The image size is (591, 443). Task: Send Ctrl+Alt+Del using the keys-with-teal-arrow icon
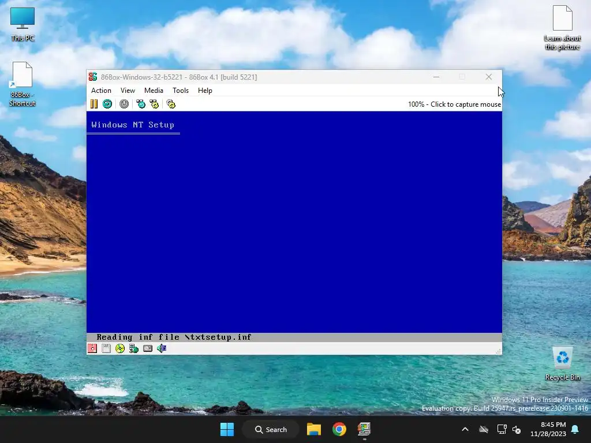pos(141,104)
